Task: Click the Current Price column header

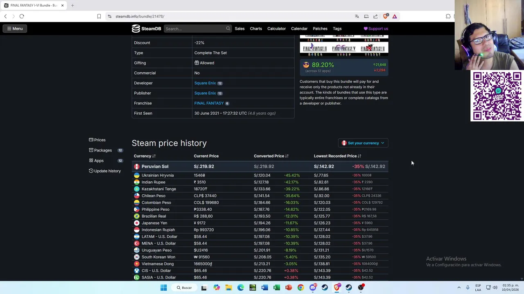Action: (x=206, y=156)
